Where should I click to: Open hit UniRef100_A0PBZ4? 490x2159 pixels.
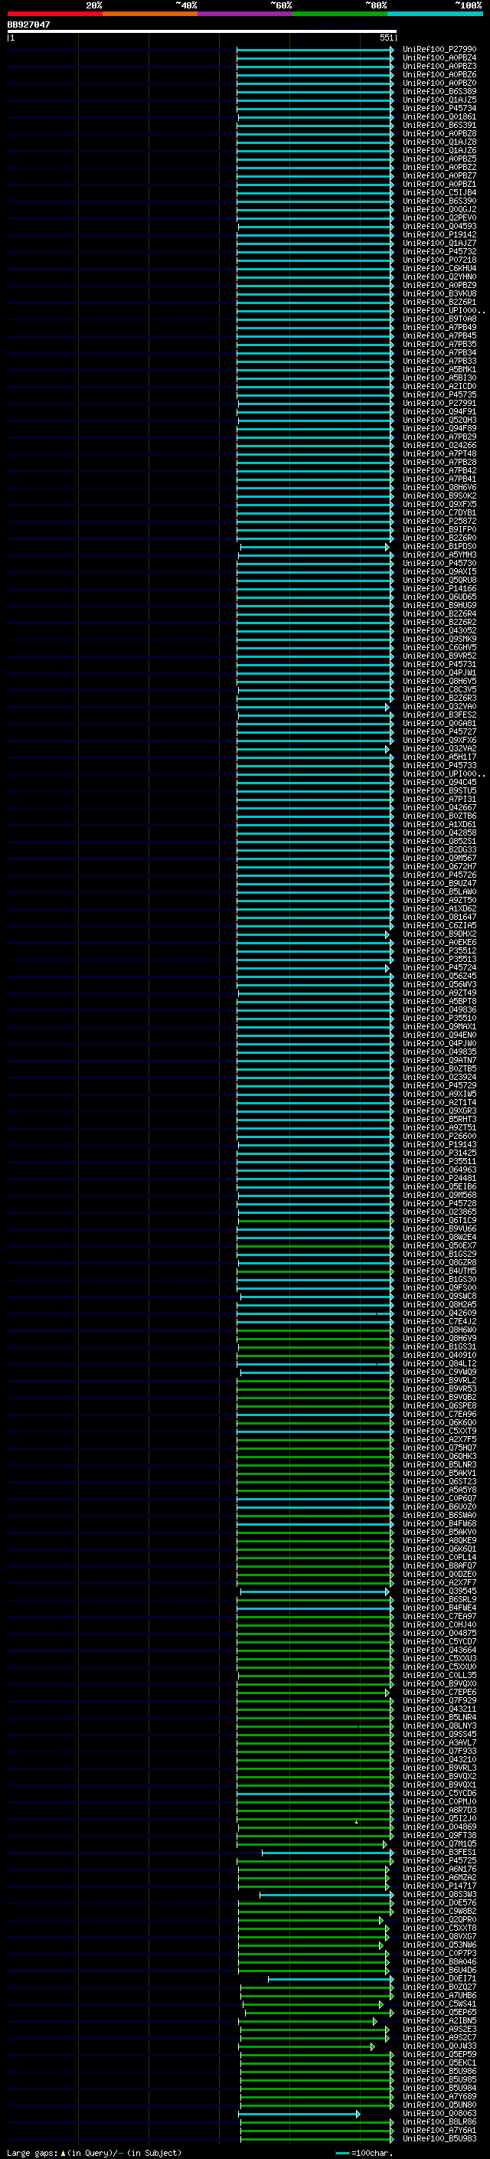(x=439, y=58)
